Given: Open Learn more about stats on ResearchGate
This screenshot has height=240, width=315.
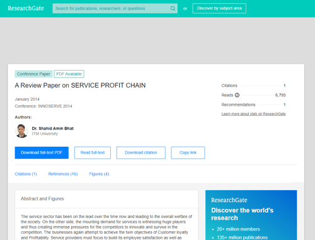Looking at the screenshot, I should [253, 114].
